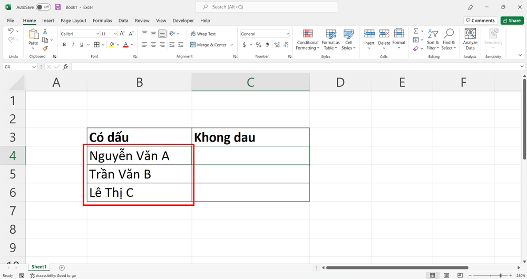Click the Comments button
The width and height of the screenshot is (527, 279).
pyautogui.click(x=481, y=21)
